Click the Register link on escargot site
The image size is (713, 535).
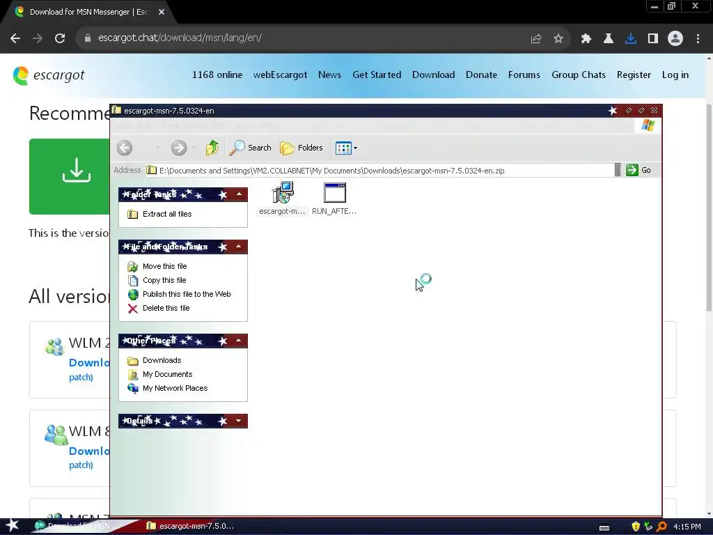(x=634, y=75)
